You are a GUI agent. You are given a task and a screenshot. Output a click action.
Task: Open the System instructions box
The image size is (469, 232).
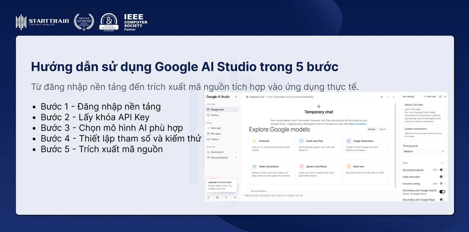click(424, 132)
